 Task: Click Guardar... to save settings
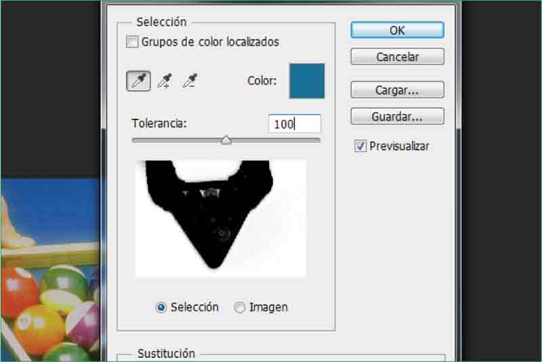pos(397,117)
